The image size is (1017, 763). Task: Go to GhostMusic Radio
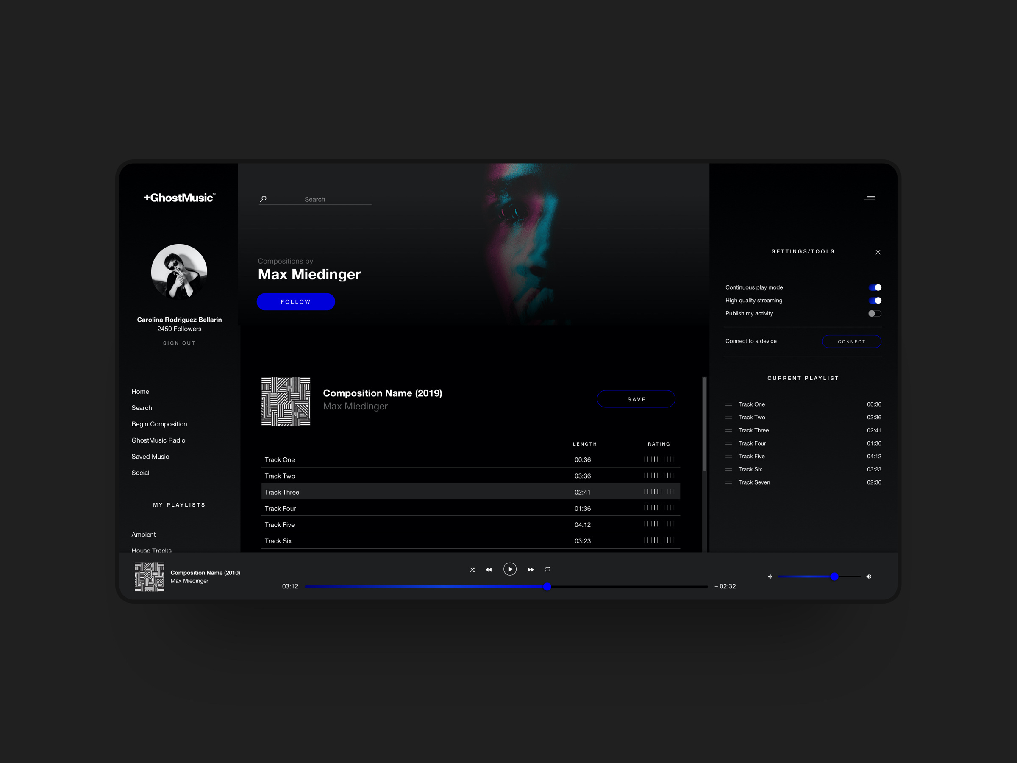pos(158,440)
